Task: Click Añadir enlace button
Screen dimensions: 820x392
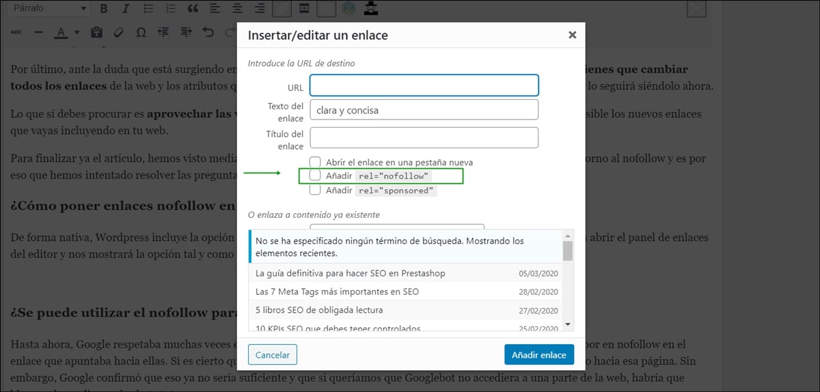Action: [x=539, y=355]
